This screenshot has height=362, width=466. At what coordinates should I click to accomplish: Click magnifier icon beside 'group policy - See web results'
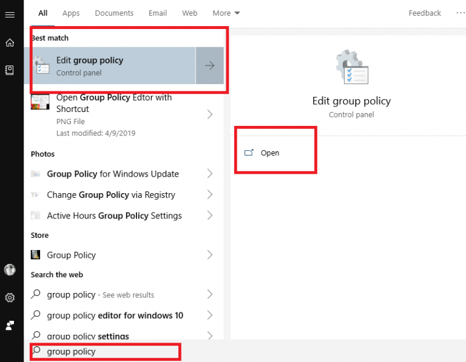point(36,294)
